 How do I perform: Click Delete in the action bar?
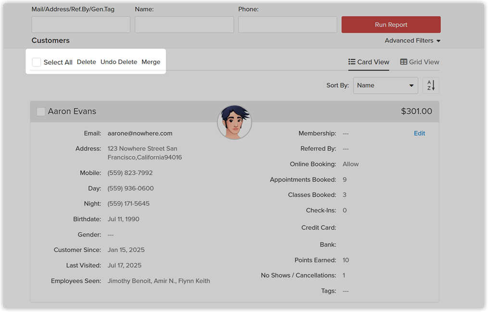(x=87, y=62)
